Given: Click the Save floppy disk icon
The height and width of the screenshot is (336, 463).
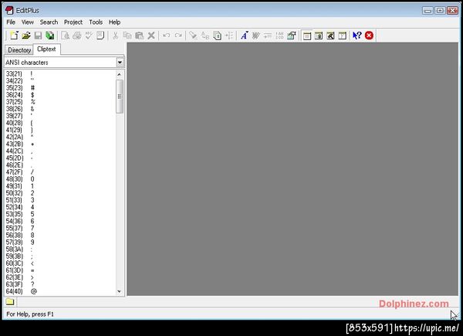Looking at the screenshot, I should 38,36.
